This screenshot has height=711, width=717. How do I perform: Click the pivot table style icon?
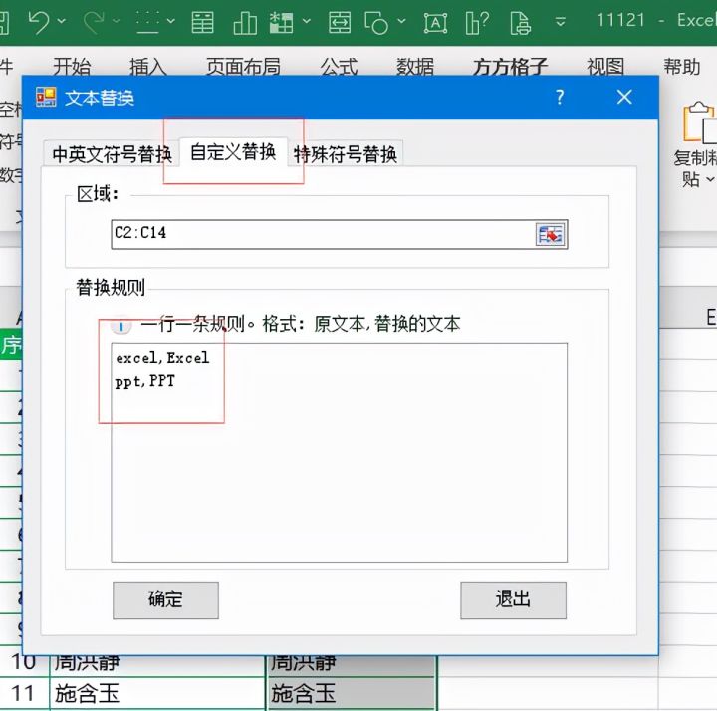coord(281,22)
